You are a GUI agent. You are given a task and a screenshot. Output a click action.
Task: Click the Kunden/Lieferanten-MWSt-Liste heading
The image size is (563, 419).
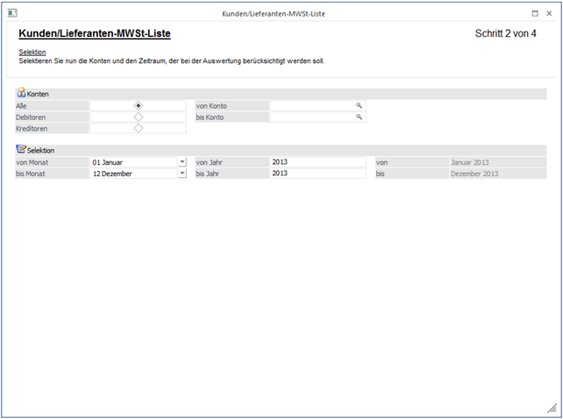click(x=94, y=34)
